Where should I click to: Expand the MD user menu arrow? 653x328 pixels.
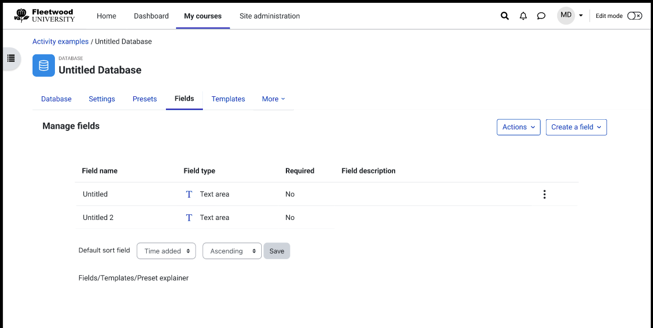pos(581,16)
